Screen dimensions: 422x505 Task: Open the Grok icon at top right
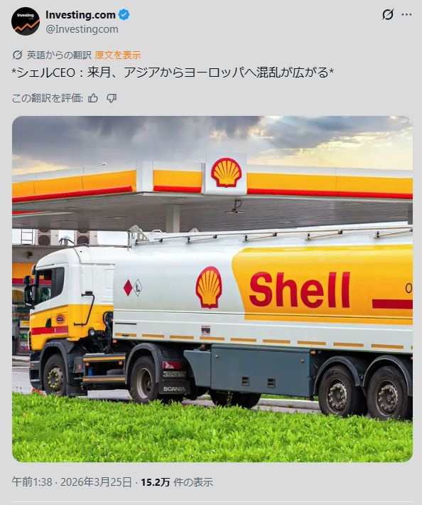[388, 14]
